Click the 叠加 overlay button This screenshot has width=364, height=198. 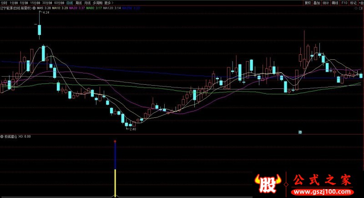coord(317,3)
